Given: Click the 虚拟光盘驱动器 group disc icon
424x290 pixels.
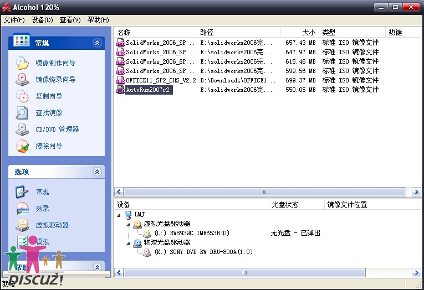Looking at the screenshot, I should 137,224.
